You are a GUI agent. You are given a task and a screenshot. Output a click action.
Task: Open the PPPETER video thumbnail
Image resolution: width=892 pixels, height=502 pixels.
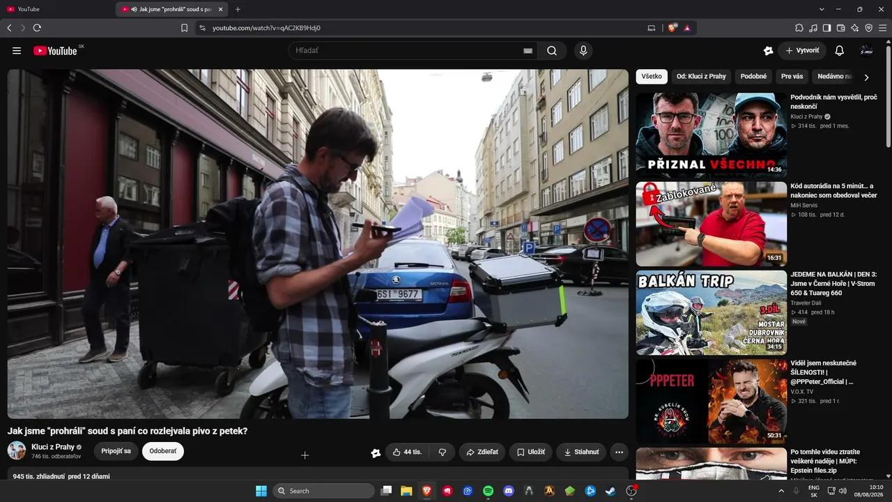point(711,402)
